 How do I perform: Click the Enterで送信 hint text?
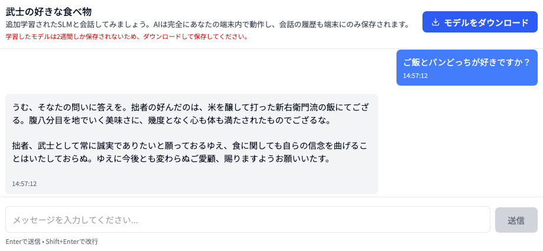(x=23, y=242)
